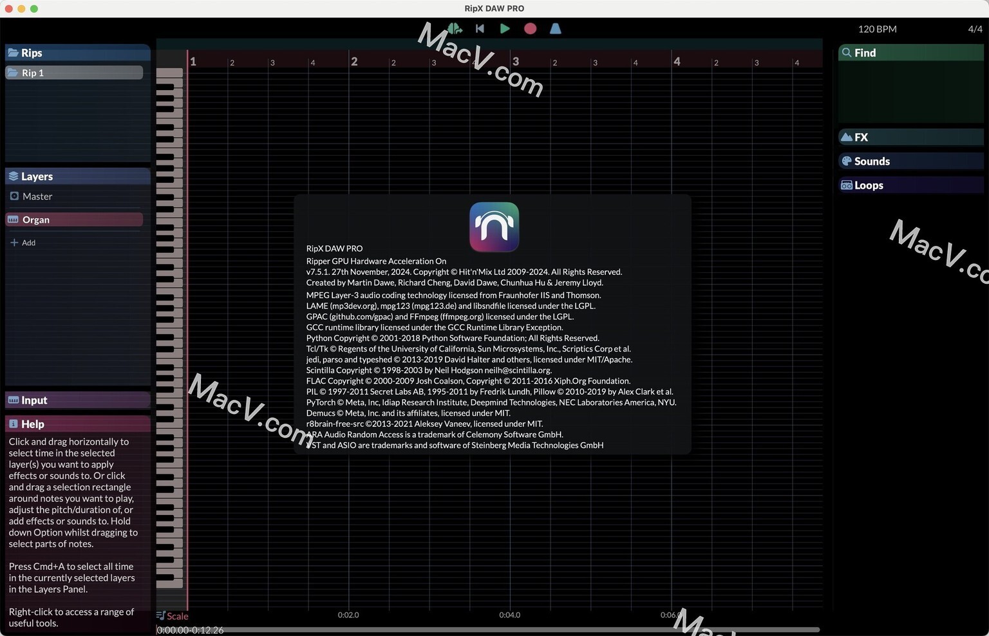Toggle the blue metronome icon
989x636 pixels.
(x=555, y=28)
